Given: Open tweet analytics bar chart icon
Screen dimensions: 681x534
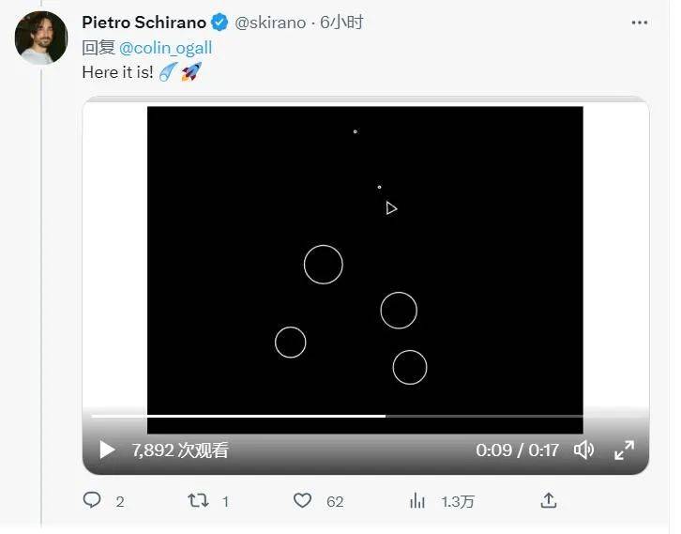Looking at the screenshot, I should [417, 501].
